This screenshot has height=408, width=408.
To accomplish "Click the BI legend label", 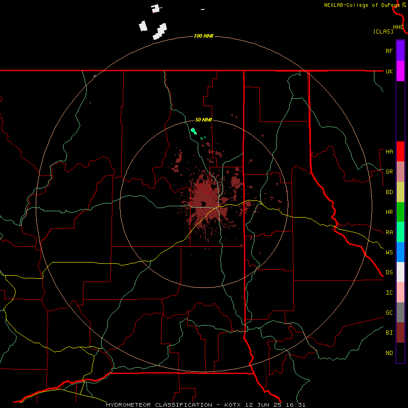I will [x=389, y=333].
